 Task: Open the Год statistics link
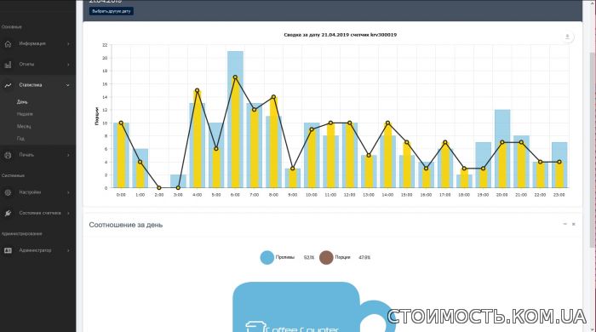click(20, 139)
